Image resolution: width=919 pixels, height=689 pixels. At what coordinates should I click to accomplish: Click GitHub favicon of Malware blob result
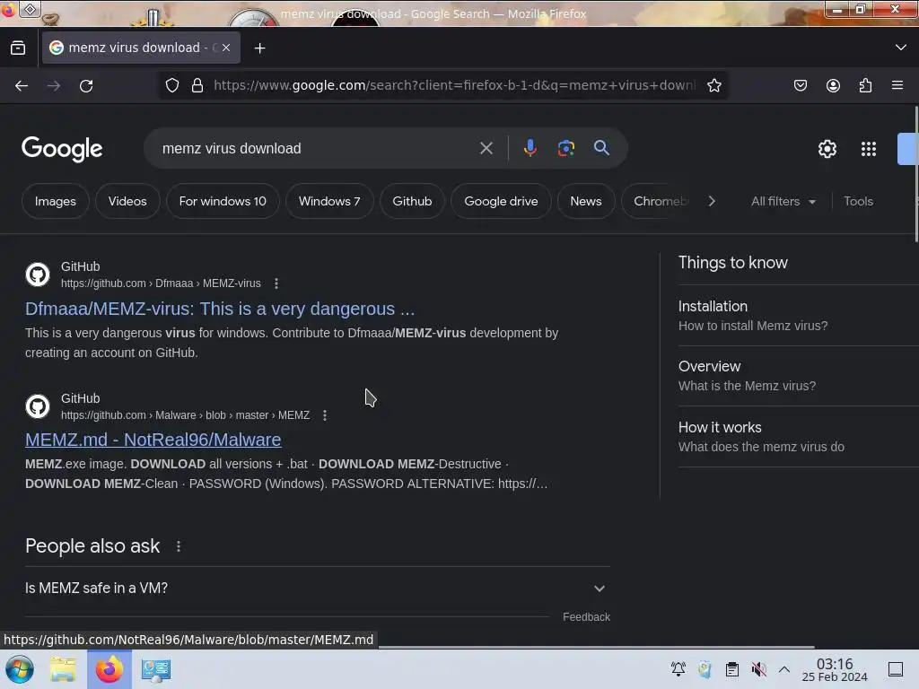tap(38, 406)
